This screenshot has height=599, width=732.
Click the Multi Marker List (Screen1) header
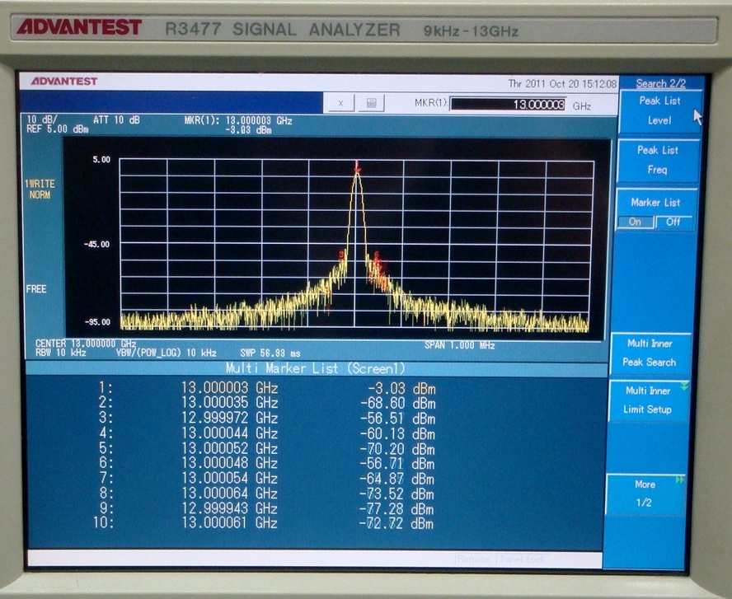[x=316, y=368]
